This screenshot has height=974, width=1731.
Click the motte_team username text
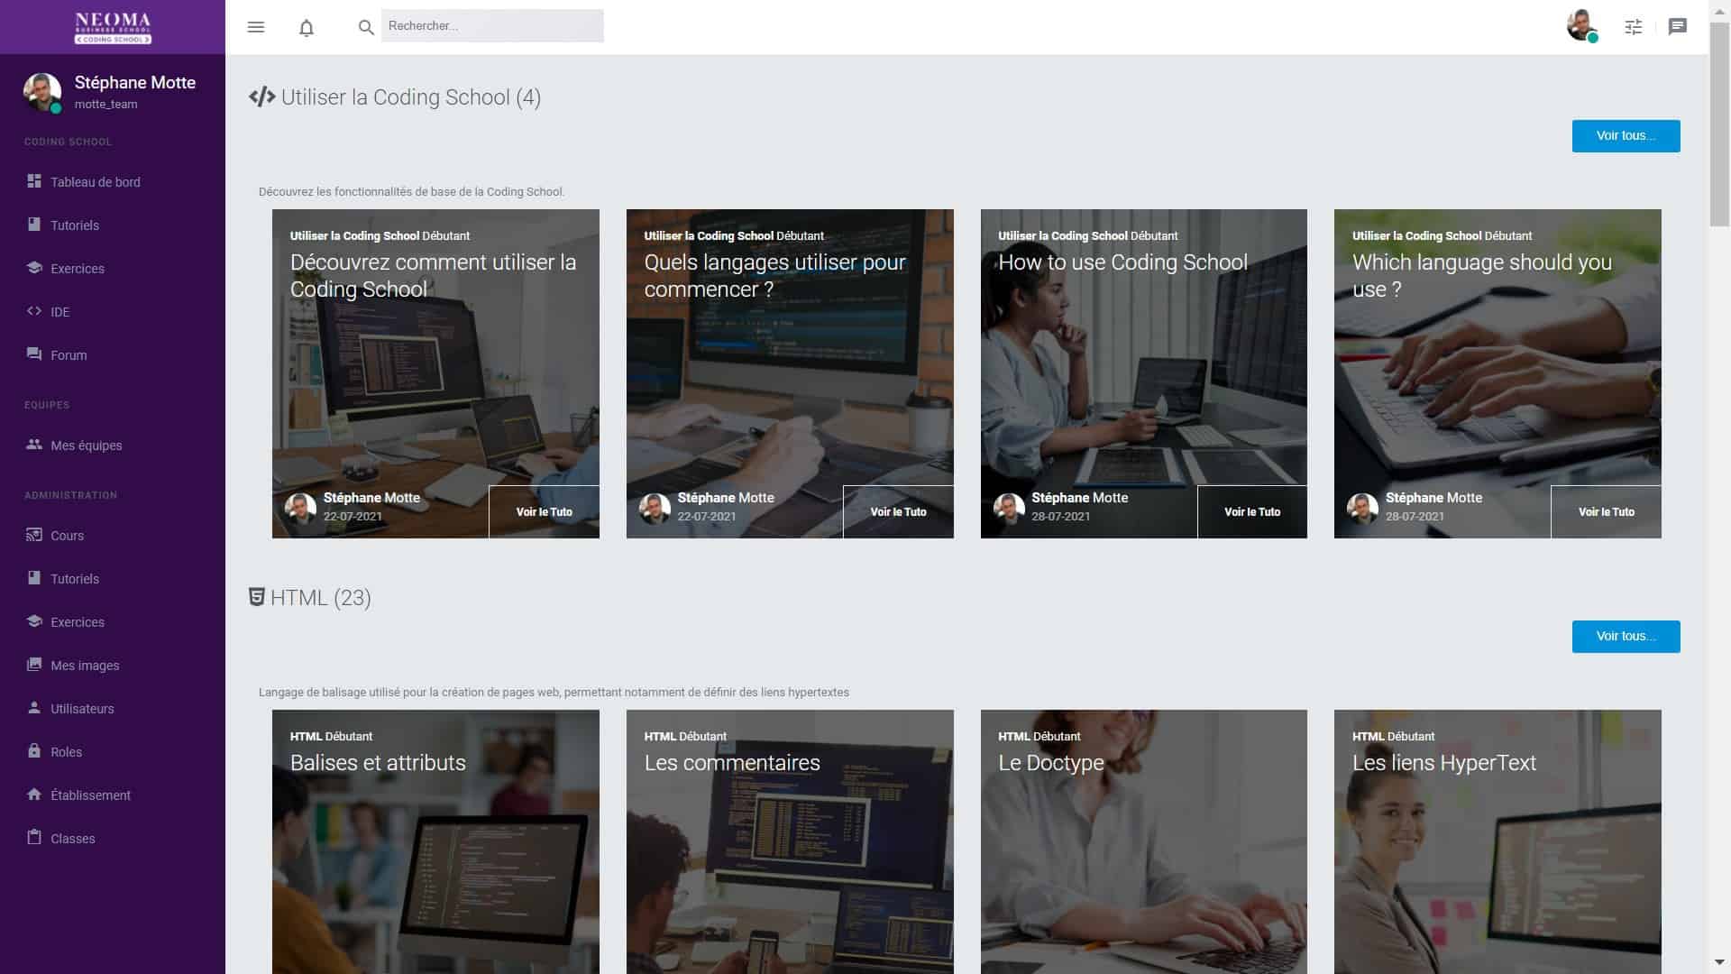click(x=105, y=105)
